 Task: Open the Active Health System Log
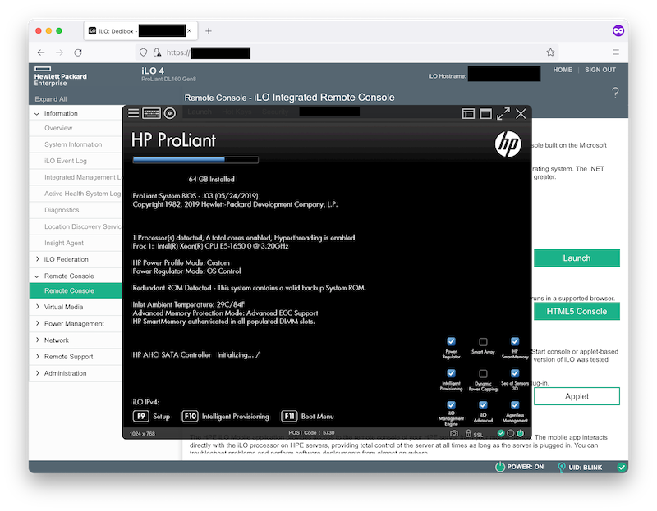(83, 194)
